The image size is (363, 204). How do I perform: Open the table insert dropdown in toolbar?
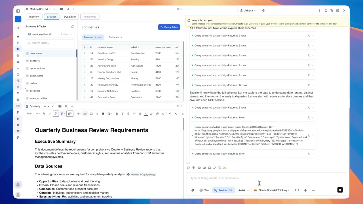click(x=109, y=114)
